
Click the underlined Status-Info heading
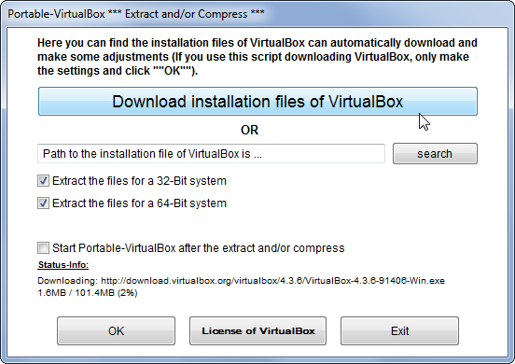coord(63,265)
